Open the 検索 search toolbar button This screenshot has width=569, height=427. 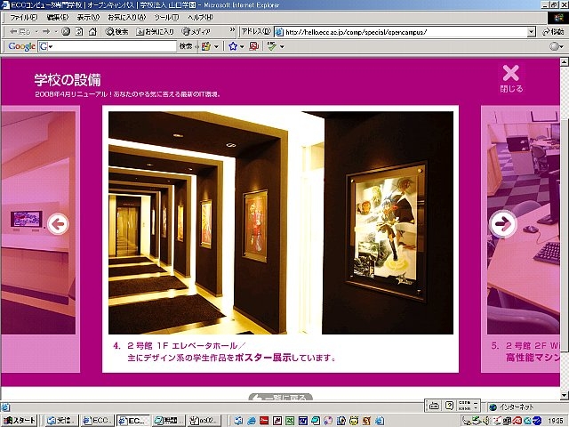116,31
